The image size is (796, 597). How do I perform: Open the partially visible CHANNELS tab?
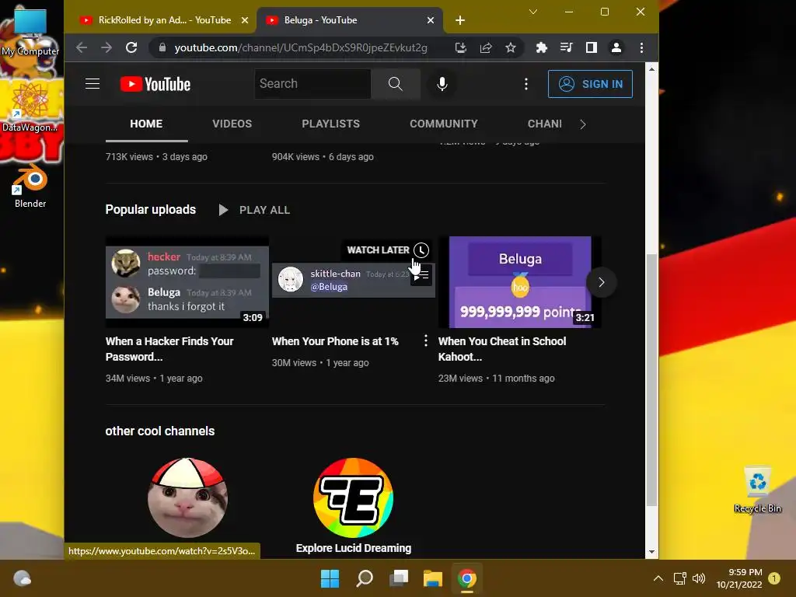(544, 124)
